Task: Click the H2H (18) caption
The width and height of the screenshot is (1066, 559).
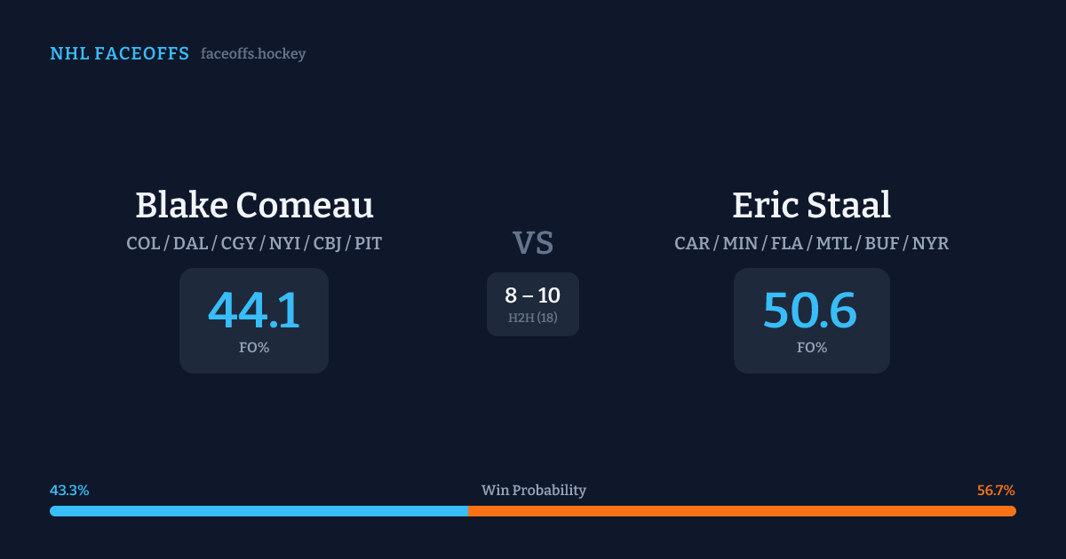Action: (533, 318)
